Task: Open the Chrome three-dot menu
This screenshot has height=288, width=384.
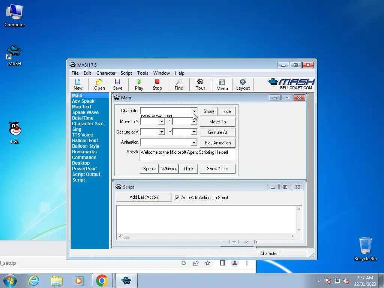Action: (247, 263)
